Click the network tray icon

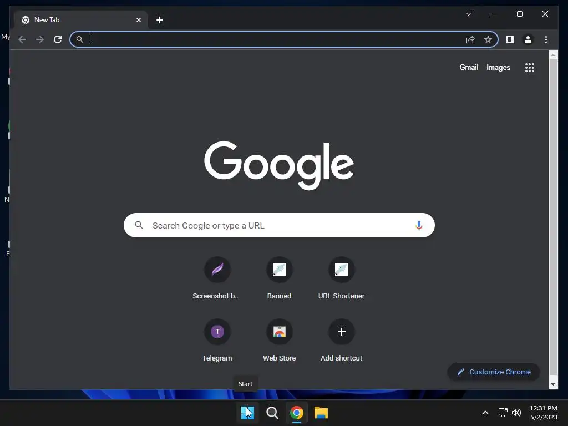(x=503, y=413)
